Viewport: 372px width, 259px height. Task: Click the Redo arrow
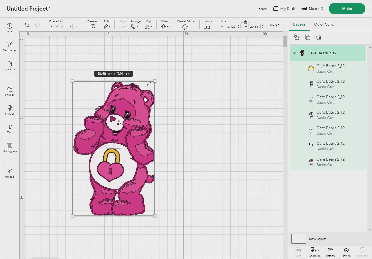pos(37,25)
